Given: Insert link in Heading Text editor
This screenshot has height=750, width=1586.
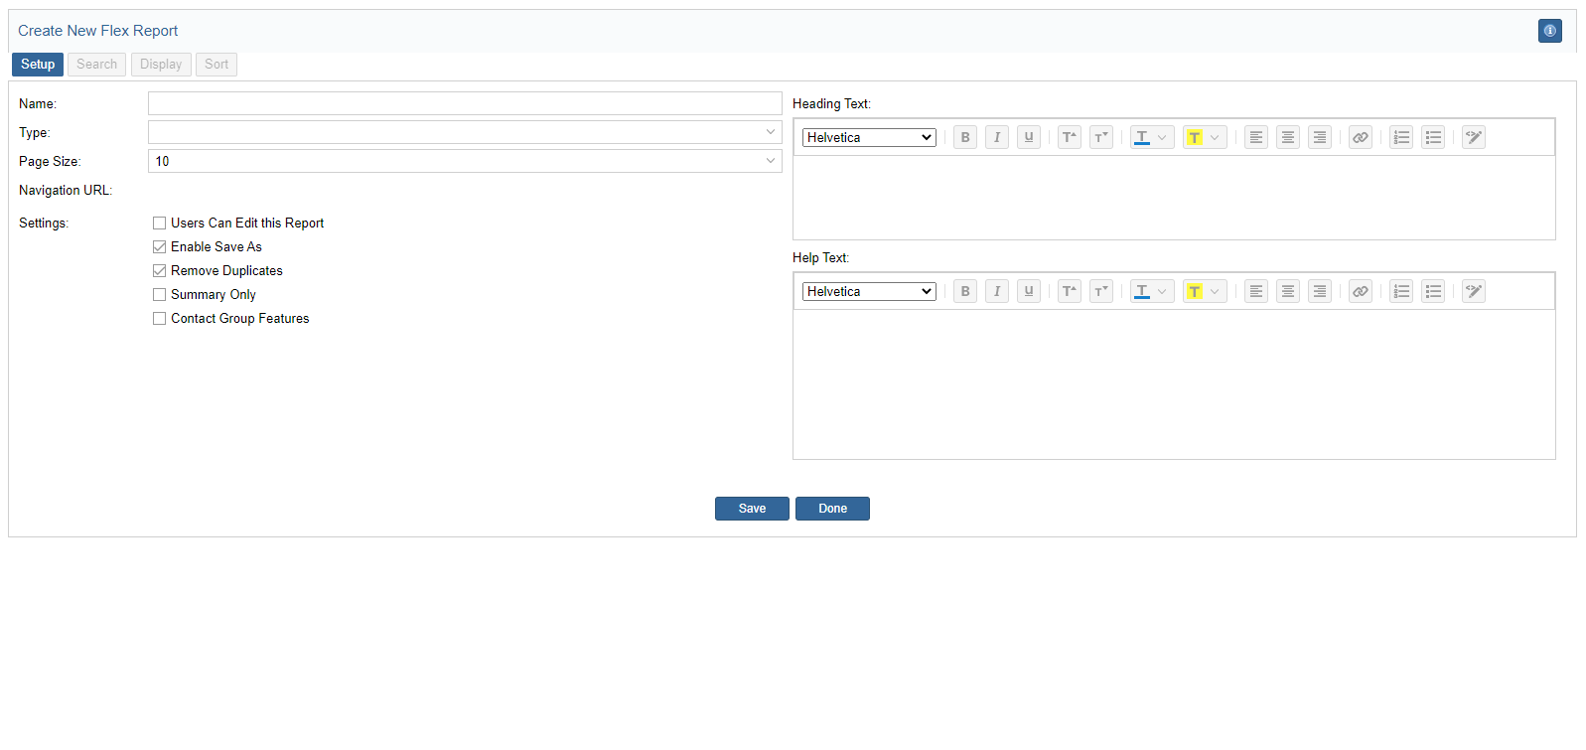Looking at the screenshot, I should (1360, 138).
